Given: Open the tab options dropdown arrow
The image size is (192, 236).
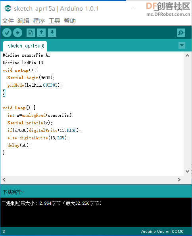Looking at the screenshot, I should point(182,45).
